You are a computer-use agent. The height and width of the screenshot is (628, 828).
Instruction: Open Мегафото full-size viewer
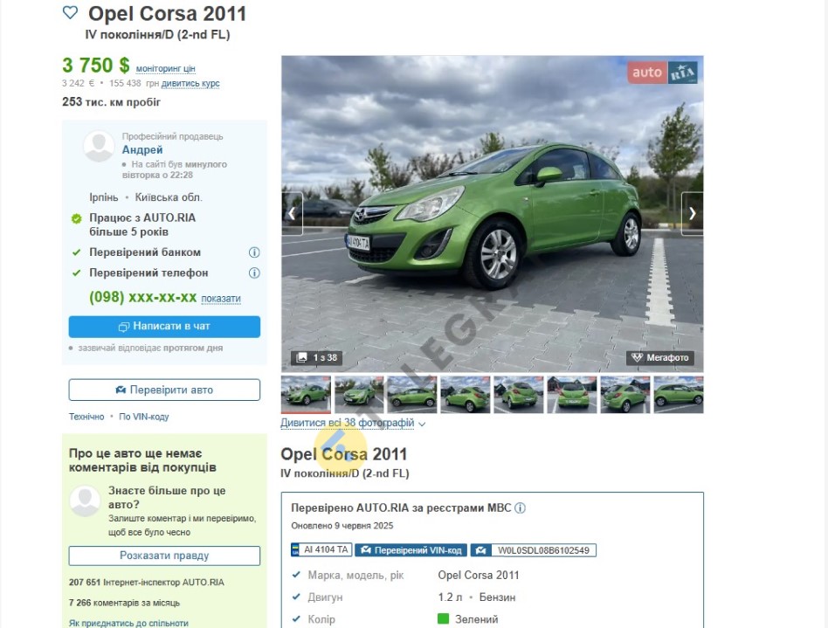coord(660,357)
